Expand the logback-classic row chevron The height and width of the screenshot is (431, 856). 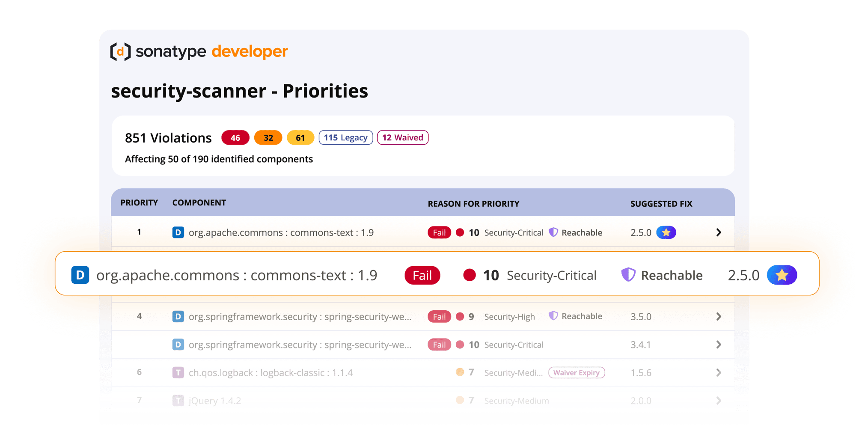pyautogui.click(x=719, y=372)
